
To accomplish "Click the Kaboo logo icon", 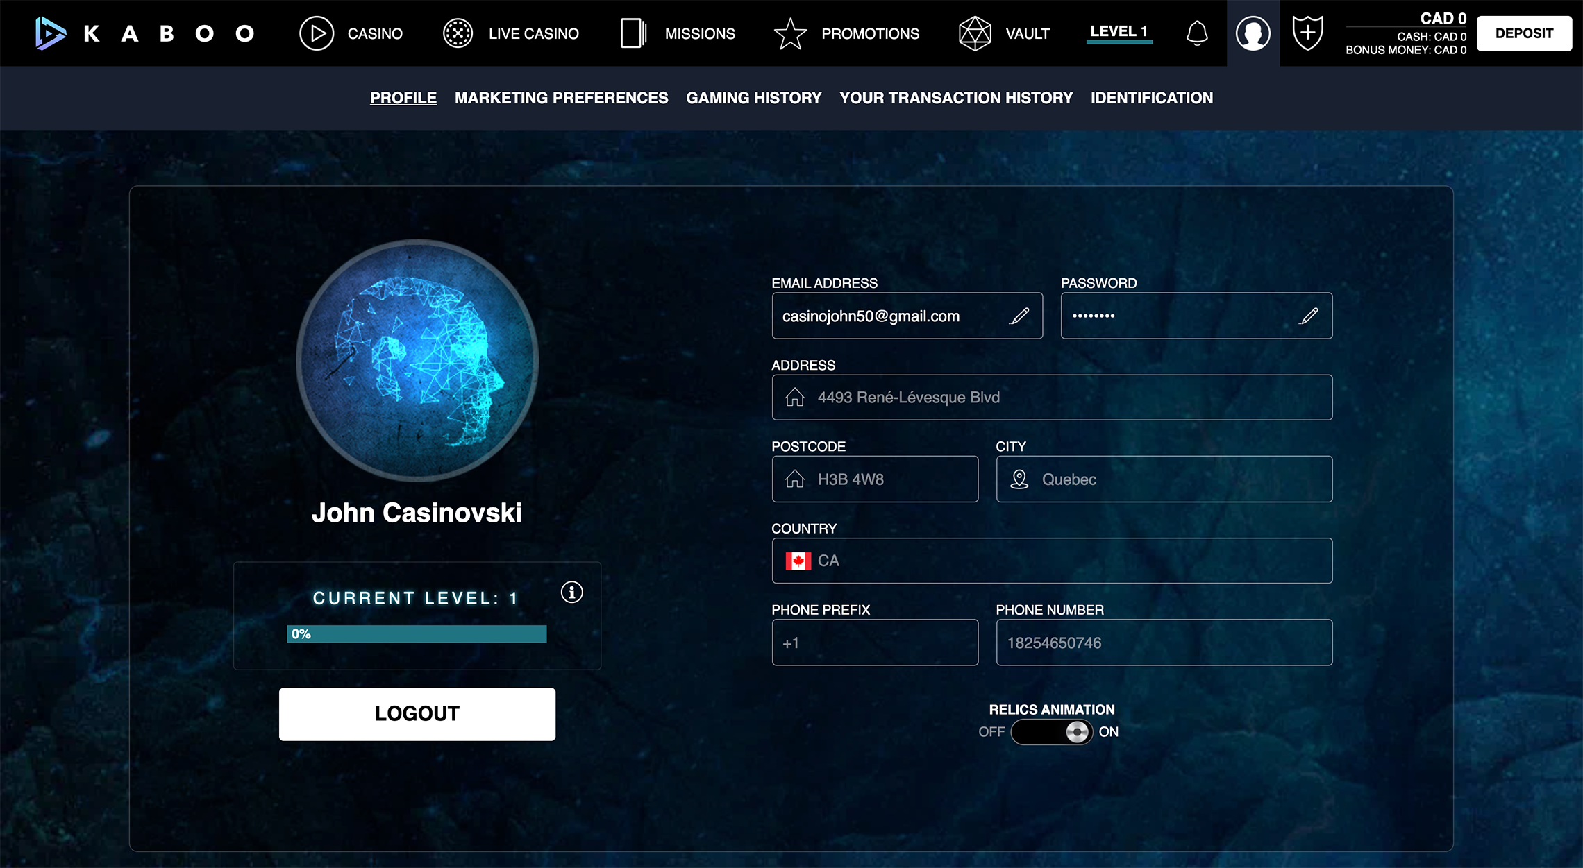I will (x=51, y=33).
